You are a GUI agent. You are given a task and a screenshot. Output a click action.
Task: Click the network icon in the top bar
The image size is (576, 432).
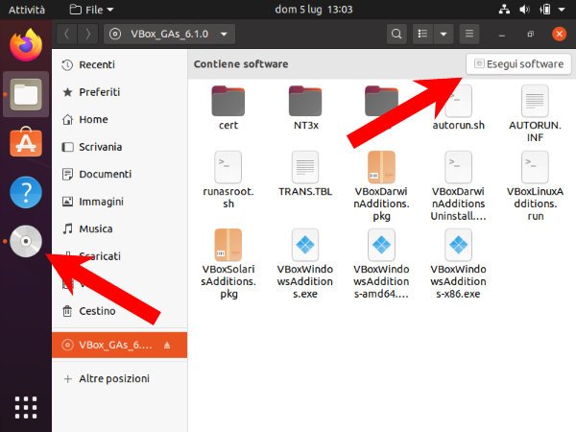[x=504, y=10]
